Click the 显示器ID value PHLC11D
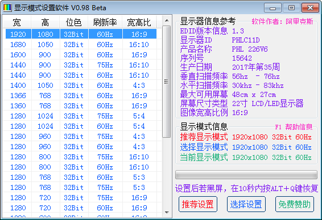The image size is (322, 220). coord(246,40)
